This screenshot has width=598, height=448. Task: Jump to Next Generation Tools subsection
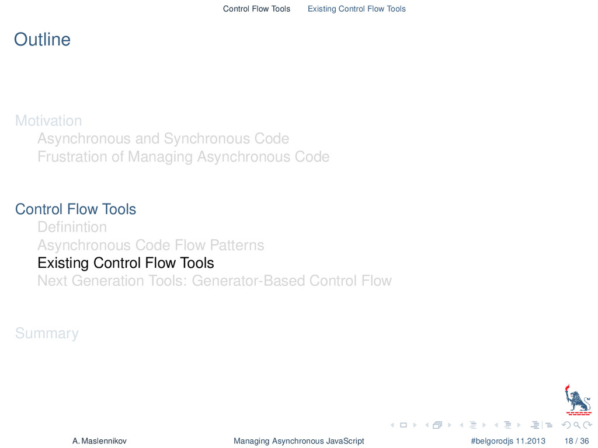(x=214, y=281)
